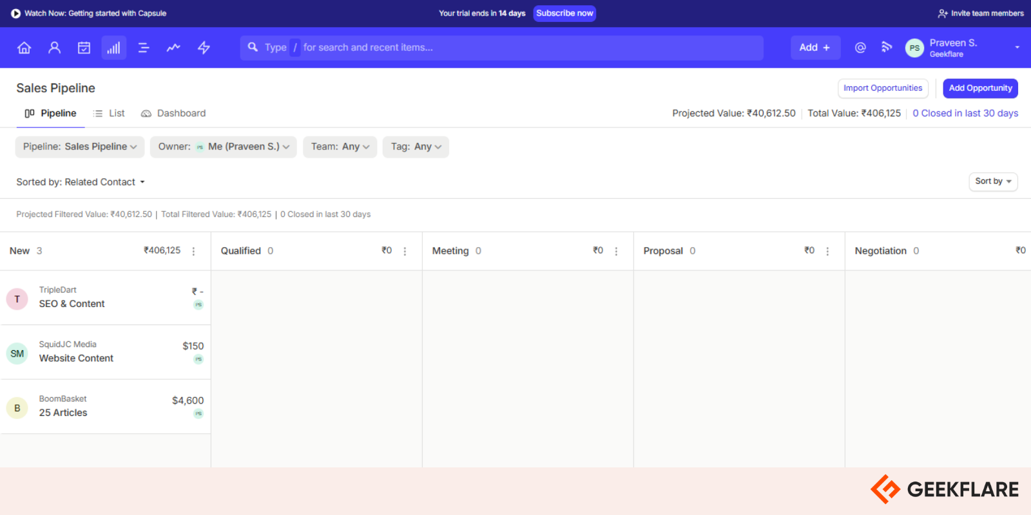
Task: Click the TripleDart T avatar
Action: coord(17,299)
